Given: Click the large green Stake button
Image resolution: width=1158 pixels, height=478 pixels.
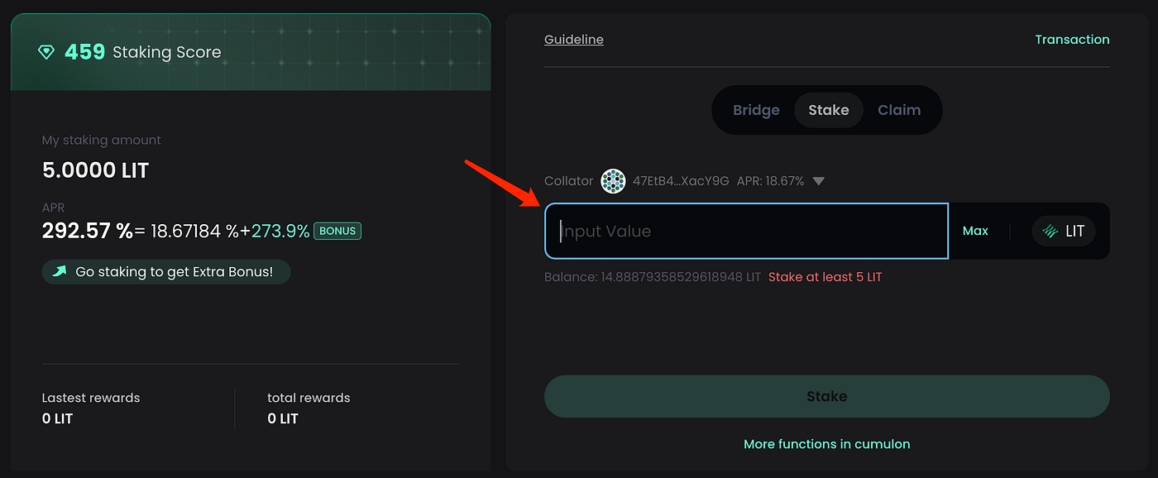Looking at the screenshot, I should click(x=826, y=396).
